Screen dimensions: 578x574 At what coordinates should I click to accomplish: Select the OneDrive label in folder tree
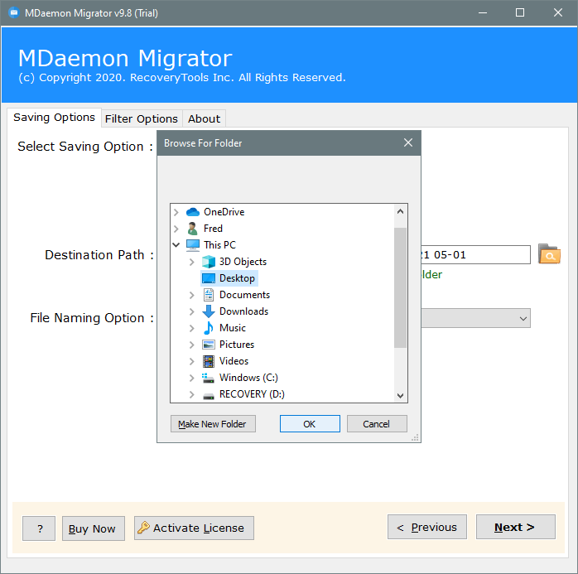tap(224, 212)
